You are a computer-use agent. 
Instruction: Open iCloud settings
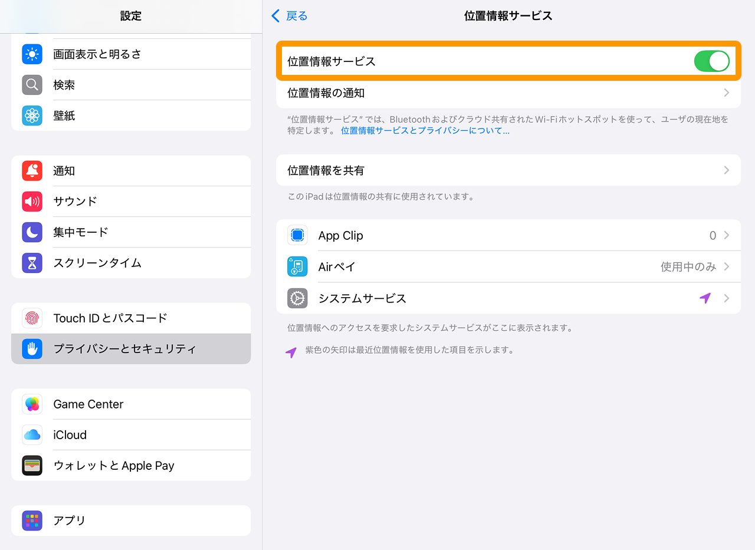coord(131,435)
